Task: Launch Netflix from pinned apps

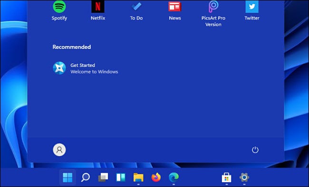Action: pos(98,11)
